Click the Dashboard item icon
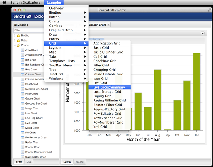The image size is (213, 167). point(23,84)
